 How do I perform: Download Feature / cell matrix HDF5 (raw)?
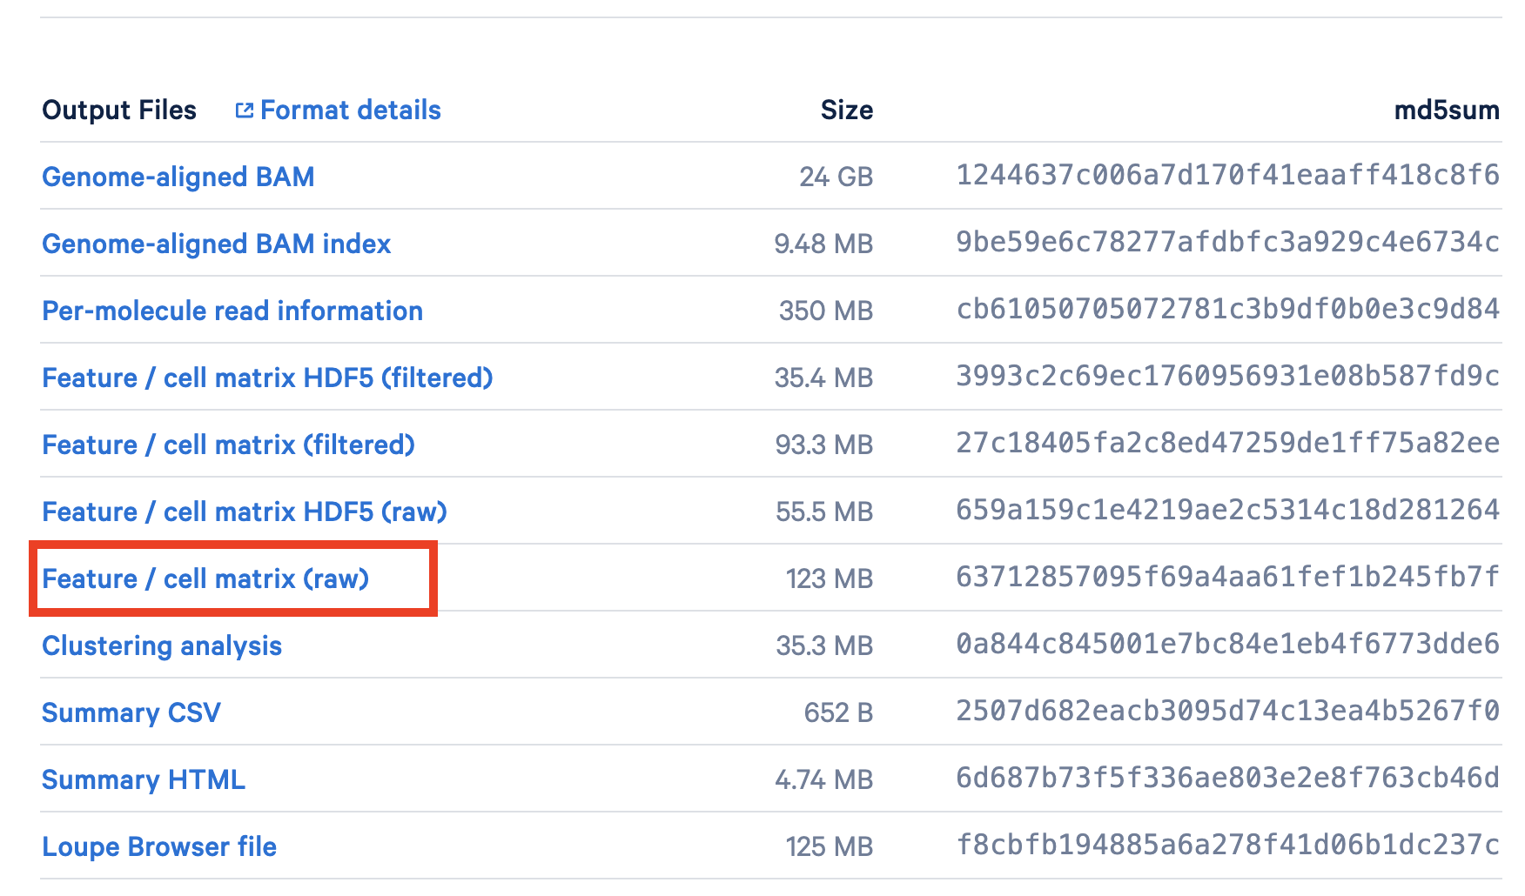[x=244, y=512]
